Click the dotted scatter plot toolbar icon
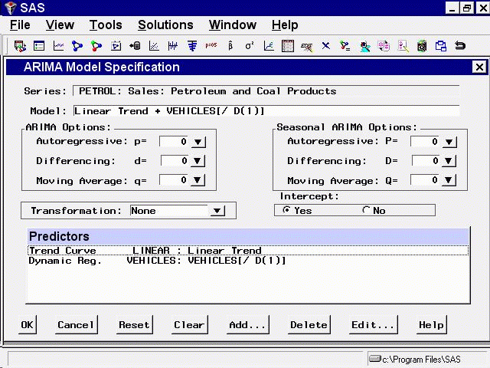490x368 pixels. [154, 46]
